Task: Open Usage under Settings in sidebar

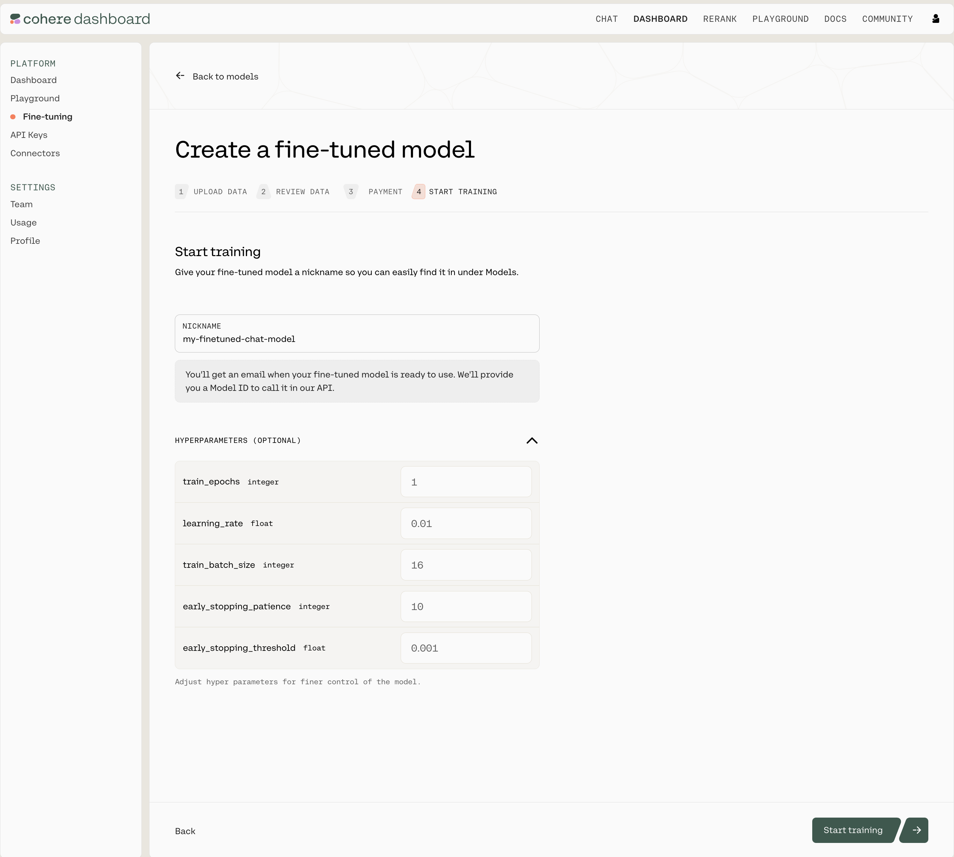Action: coord(24,223)
